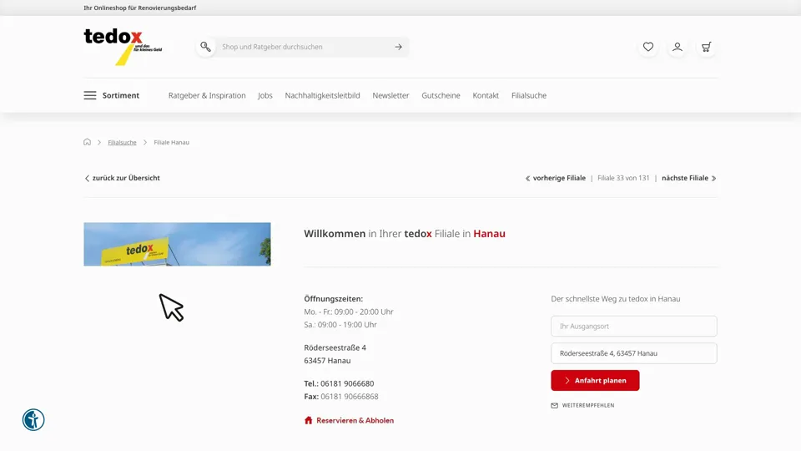Open the Kontakt menu item
Screen dimensions: 801x451
486,95
